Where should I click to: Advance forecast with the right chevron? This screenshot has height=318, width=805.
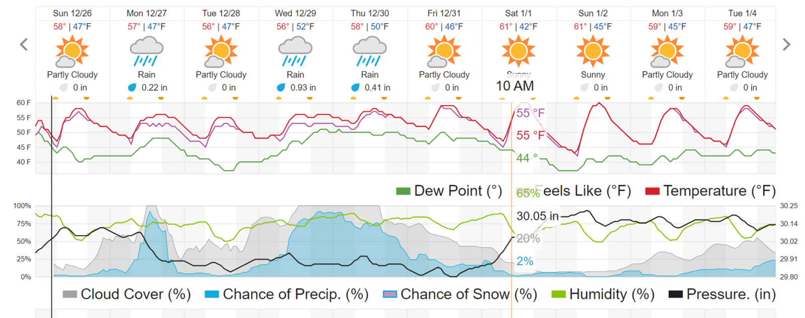pos(786,45)
